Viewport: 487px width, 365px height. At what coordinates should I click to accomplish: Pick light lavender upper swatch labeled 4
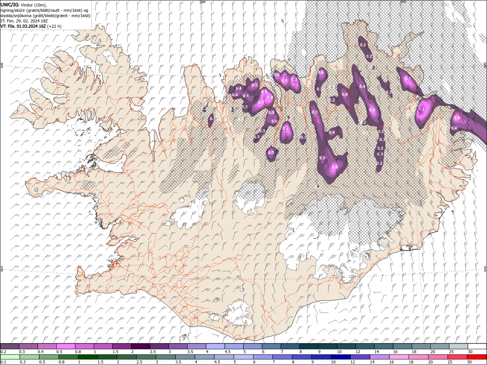215,346
